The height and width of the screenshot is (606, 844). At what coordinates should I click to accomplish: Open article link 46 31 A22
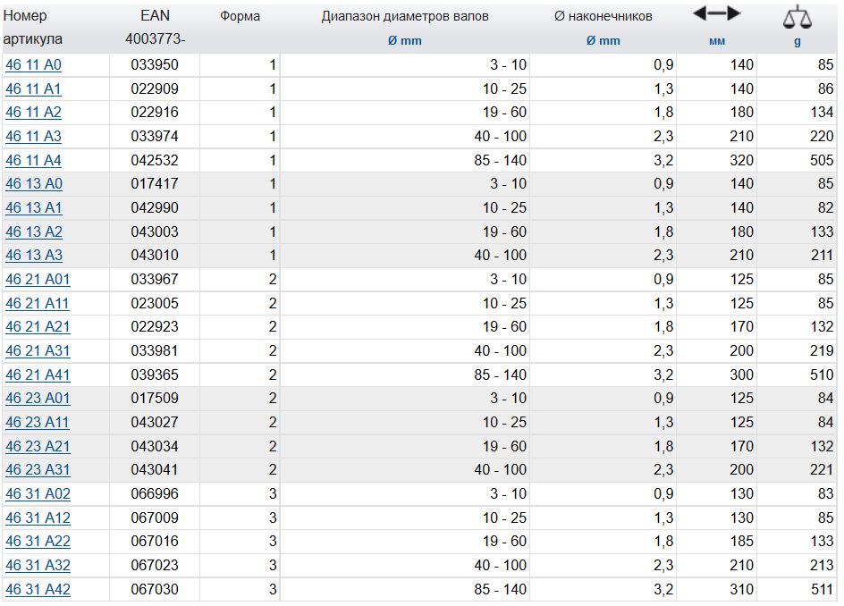[37, 542]
